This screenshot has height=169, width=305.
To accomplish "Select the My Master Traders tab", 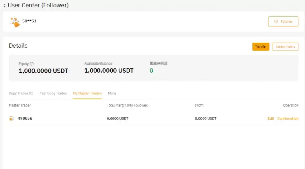I will (x=87, y=93).
